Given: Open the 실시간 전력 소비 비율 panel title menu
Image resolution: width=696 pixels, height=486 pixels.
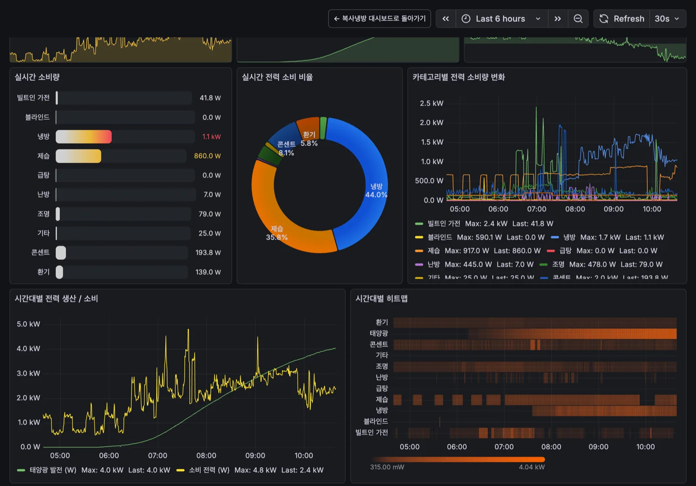Looking at the screenshot, I should [x=277, y=77].
